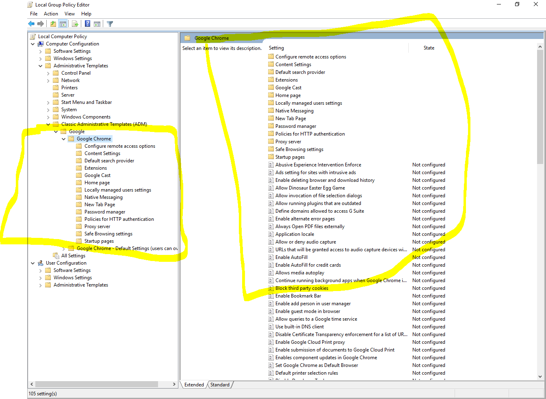Select the 'Always Open PDF files externally' setting
The width and height of the screenshot is (546, 399).
tap(310, 226)
